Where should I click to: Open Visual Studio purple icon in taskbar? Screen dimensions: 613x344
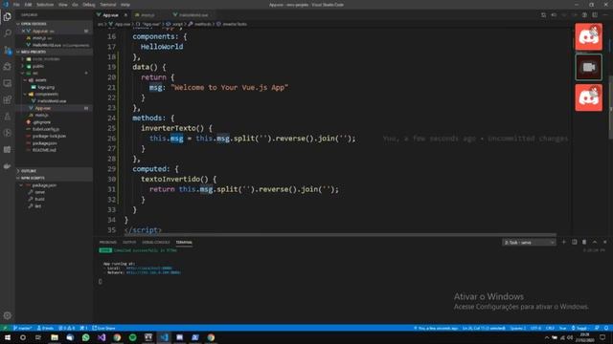102,337
